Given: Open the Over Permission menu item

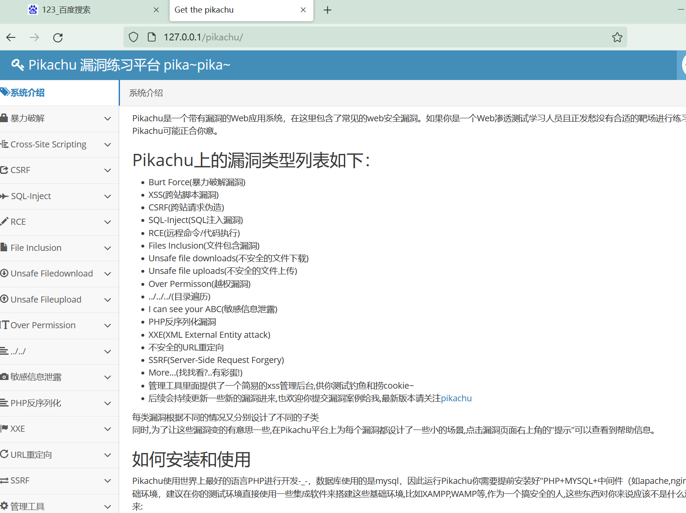Looking at the screenshot, I should click(59, 326).
